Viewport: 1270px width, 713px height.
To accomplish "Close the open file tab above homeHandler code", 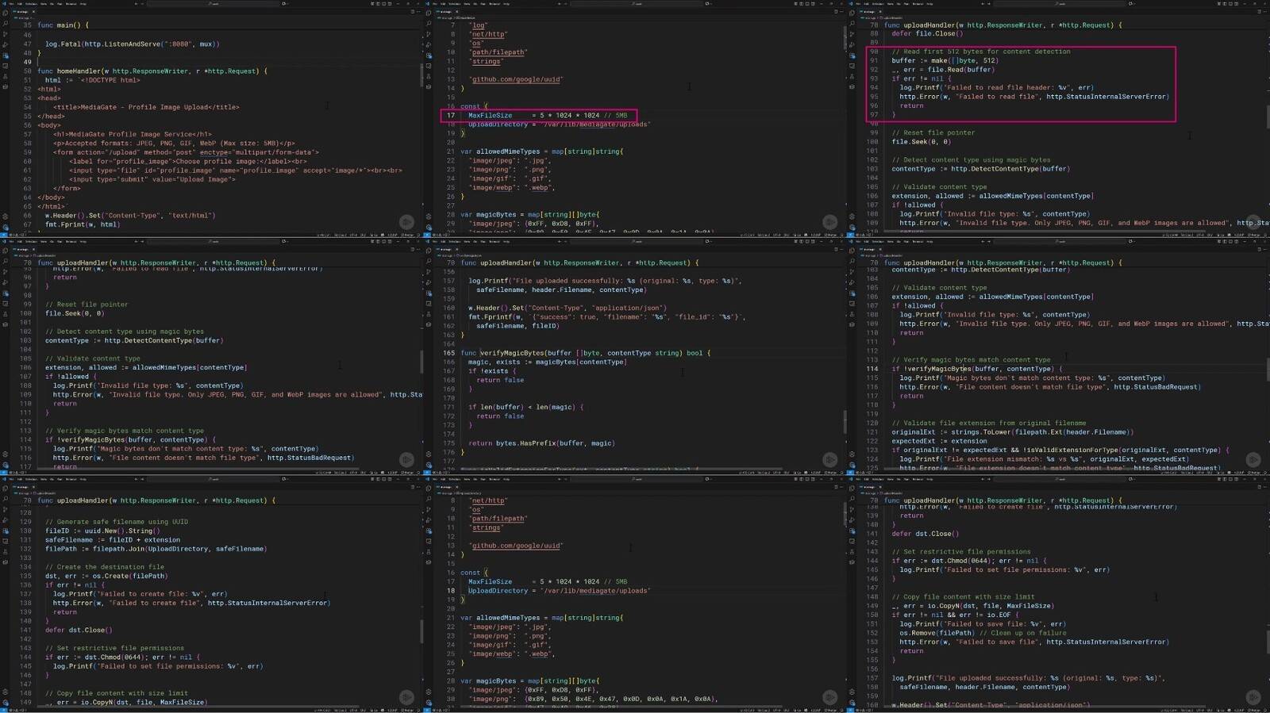I will coord(34,12).
